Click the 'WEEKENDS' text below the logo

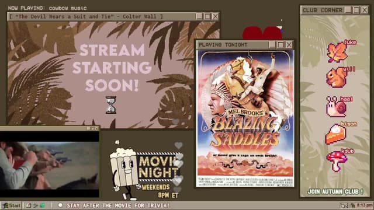(x=156, y=187)
